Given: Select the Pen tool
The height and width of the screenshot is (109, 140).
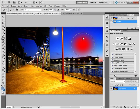Looking at the screenshot, I should (x=3, y=61).
